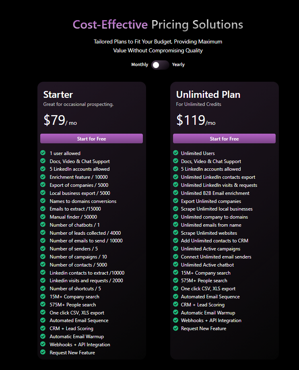The width and height of the screenshot is (299, 370).
Task: Toggle the Monthly/Yearly billing switch
Action: (x=160, y=65)
